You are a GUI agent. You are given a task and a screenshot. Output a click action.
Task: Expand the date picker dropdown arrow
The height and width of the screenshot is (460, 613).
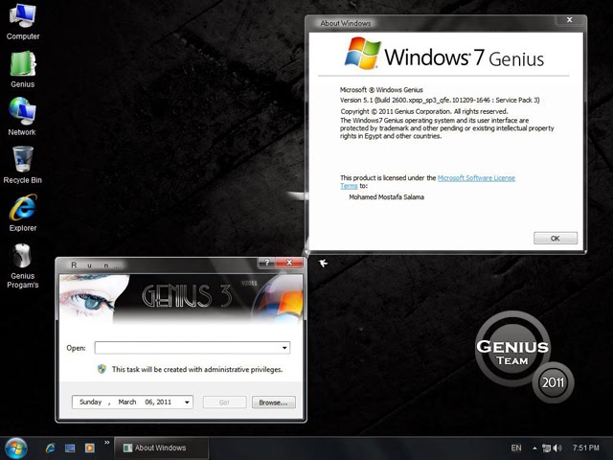187,402
